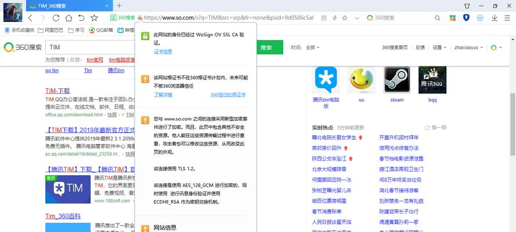Click the undo closed tab icon
This screenshot has width=516, height=232.
[81, 18]
